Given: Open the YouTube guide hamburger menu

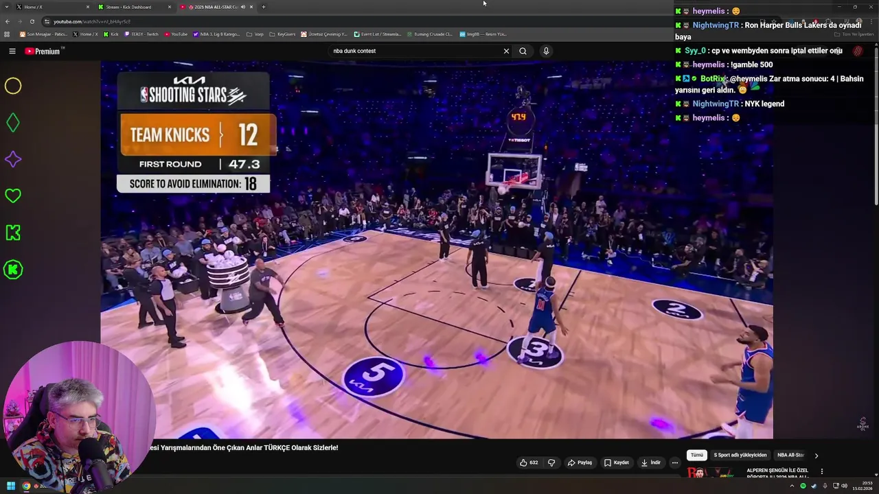Looking at the screenshot, I should click(12, 51).
